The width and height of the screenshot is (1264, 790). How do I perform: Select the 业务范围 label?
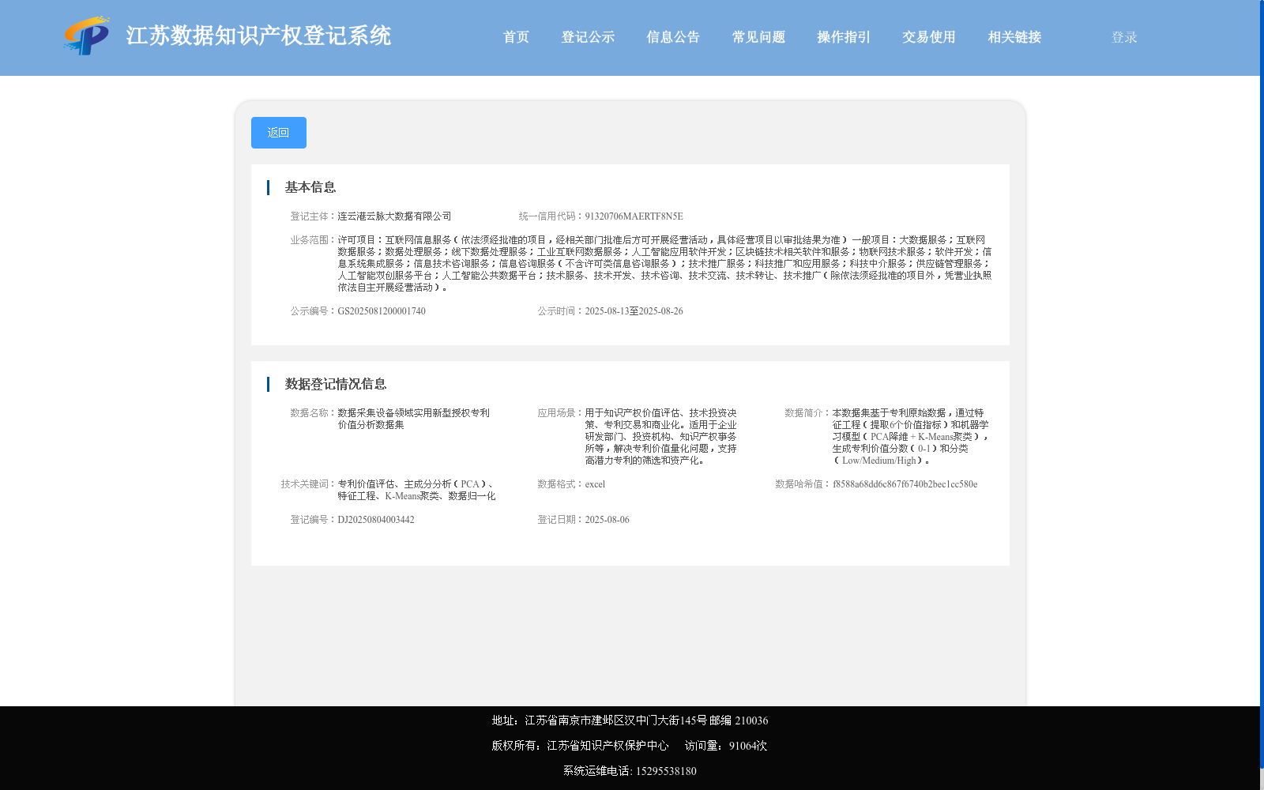coord(311,240)
